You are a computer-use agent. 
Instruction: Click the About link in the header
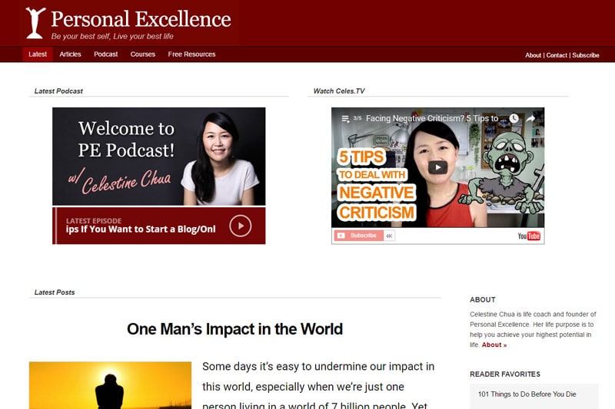(533, 55)
